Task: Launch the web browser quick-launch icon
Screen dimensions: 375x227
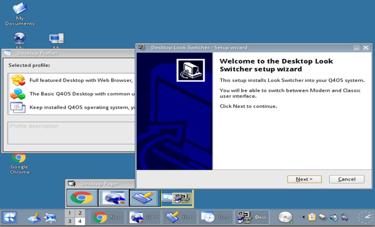Action: (50, 218)
